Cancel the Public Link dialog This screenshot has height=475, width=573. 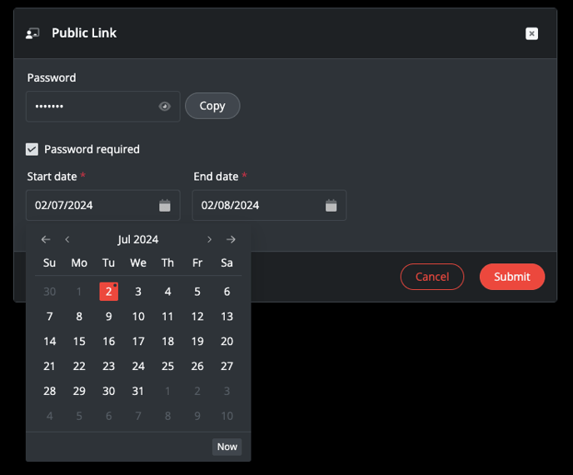pyautogui.click(x=432, y=277)
